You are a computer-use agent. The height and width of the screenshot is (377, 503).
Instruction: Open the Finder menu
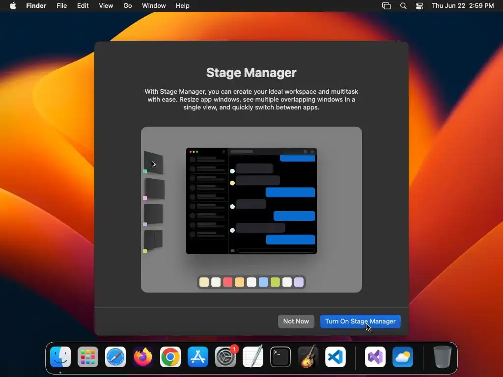(x=36, y=5)
